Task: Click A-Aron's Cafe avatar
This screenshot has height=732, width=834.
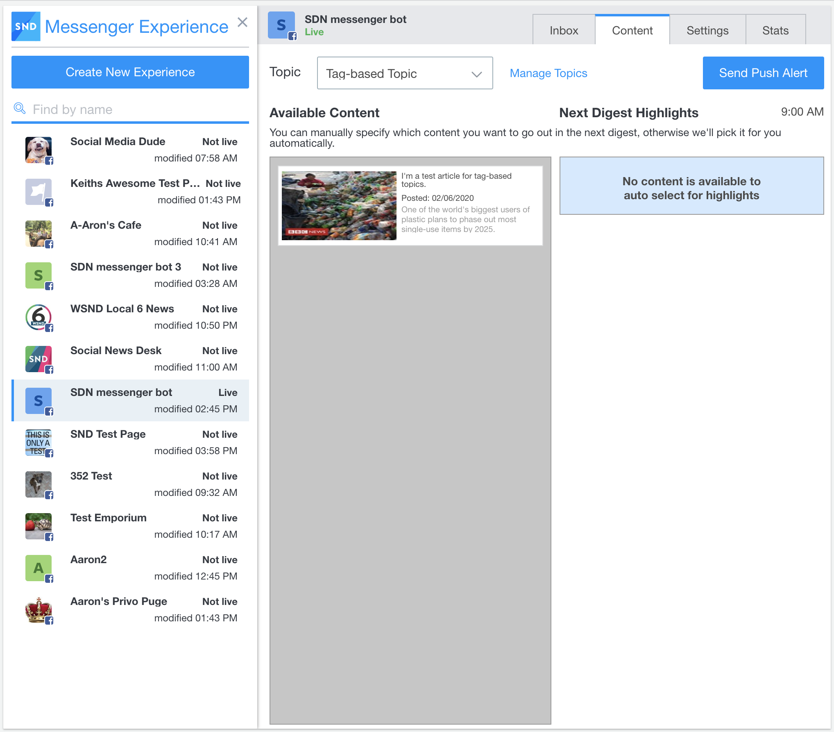Action: [39, 234]
